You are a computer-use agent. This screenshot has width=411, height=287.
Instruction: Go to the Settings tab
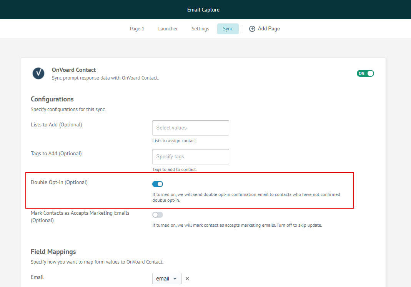click(200, 29)
